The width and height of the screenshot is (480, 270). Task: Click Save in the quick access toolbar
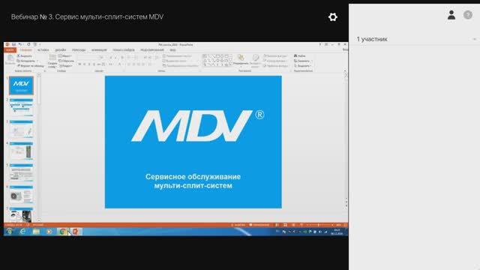coord(13,45)
